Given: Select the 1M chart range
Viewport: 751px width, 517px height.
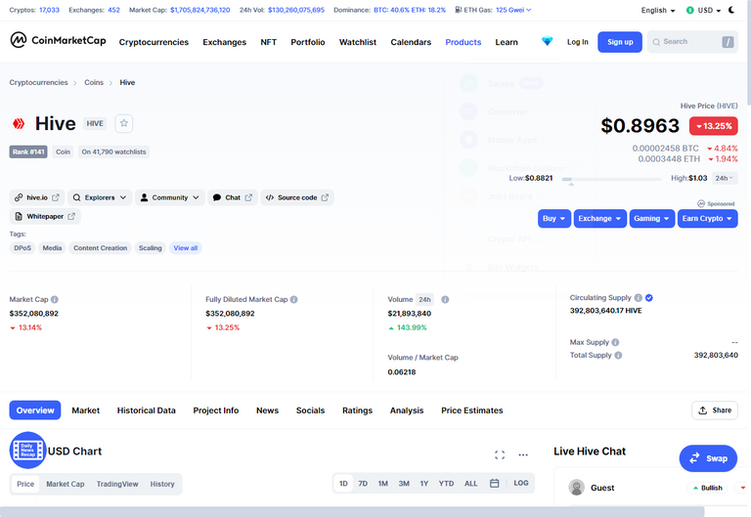Looking at the screenshot, I should [x=382, y=484].
